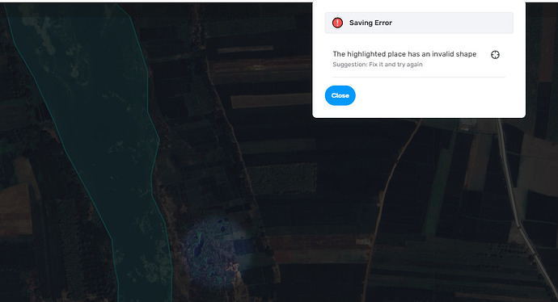Select the textured orchard field in the map center
The height and width of the screenshot is (302, 558).
[282, 178]
